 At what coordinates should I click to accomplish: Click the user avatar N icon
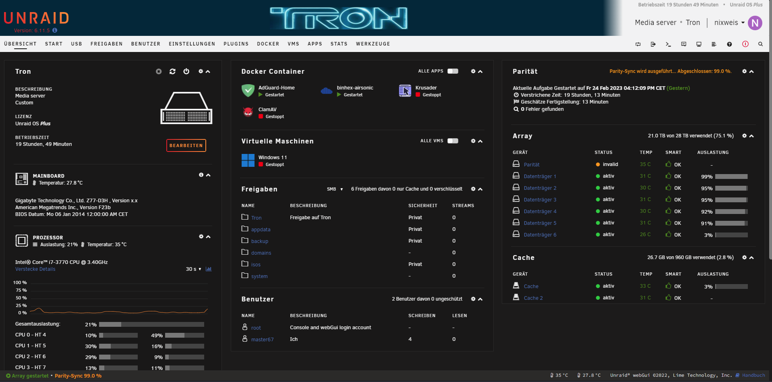point(755,23)
